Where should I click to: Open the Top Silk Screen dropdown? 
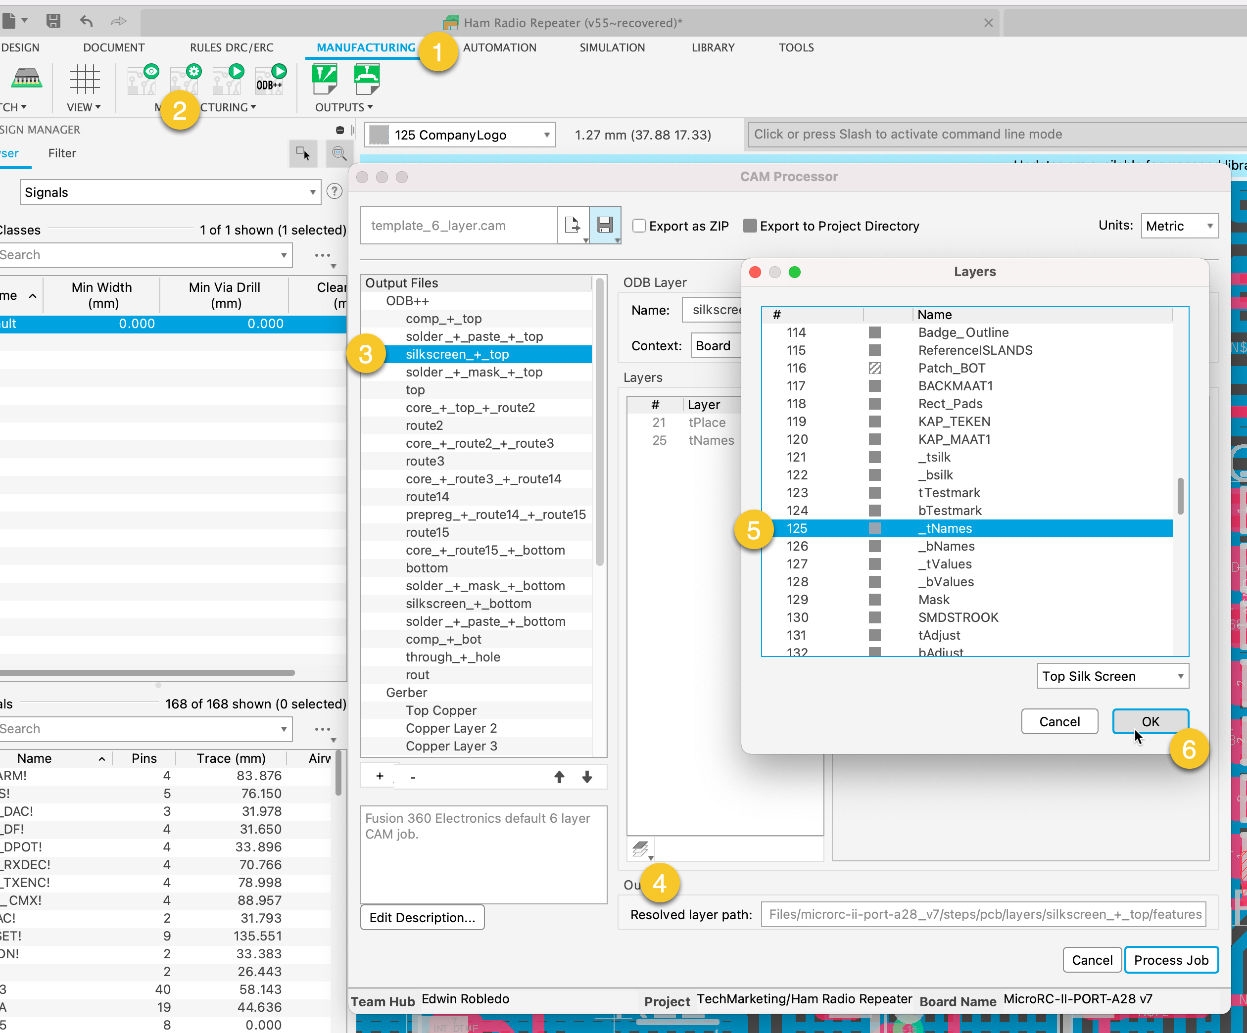pyautogui.click(x=1112, y=676)
